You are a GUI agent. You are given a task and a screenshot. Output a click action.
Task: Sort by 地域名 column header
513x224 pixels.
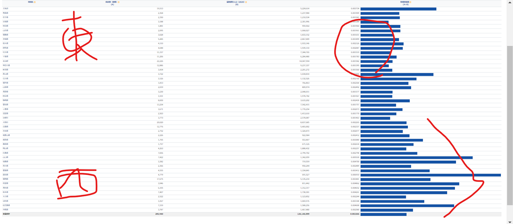pyautogui.click(x=30, y=2)
